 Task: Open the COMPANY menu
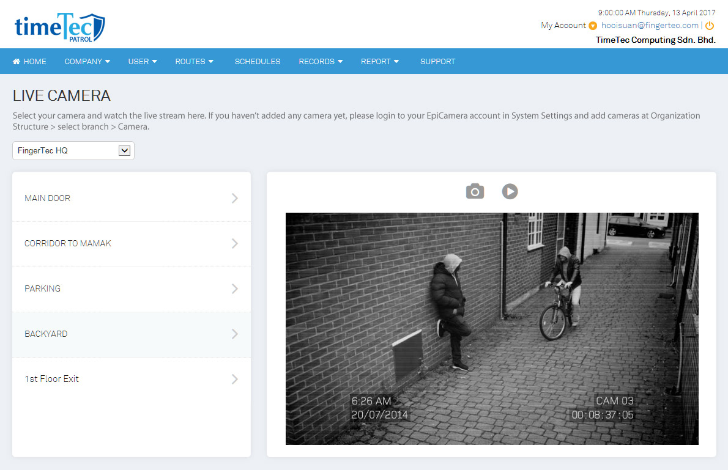(87, 61)
